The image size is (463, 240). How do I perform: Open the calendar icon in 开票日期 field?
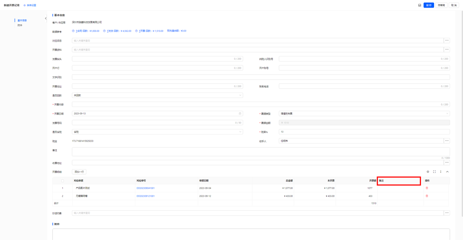click(x=240, y=113)
